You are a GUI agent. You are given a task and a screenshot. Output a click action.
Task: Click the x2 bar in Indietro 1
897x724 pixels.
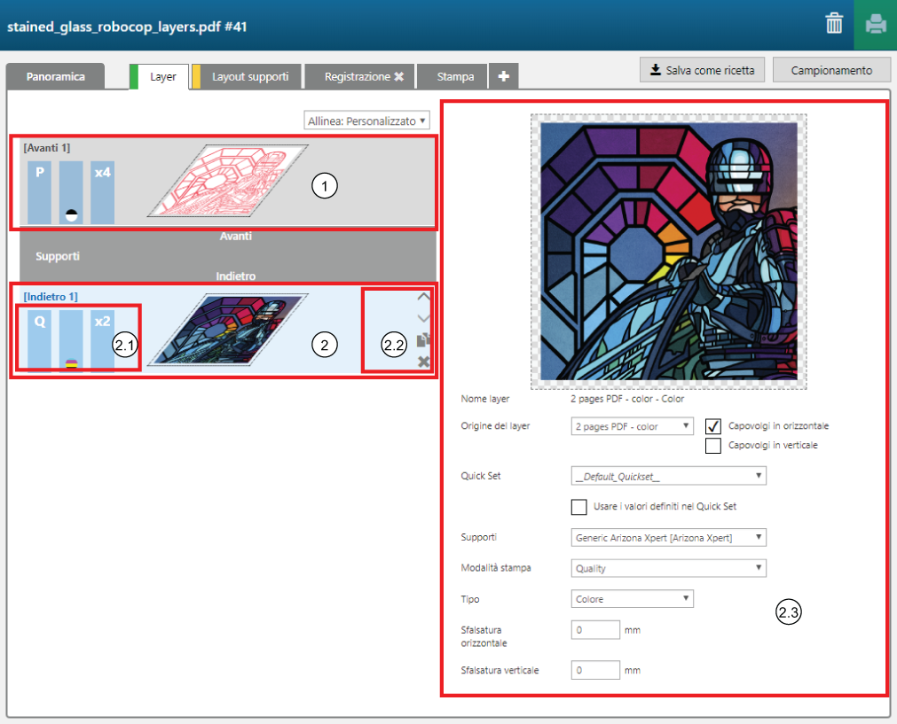pos(102,341)
